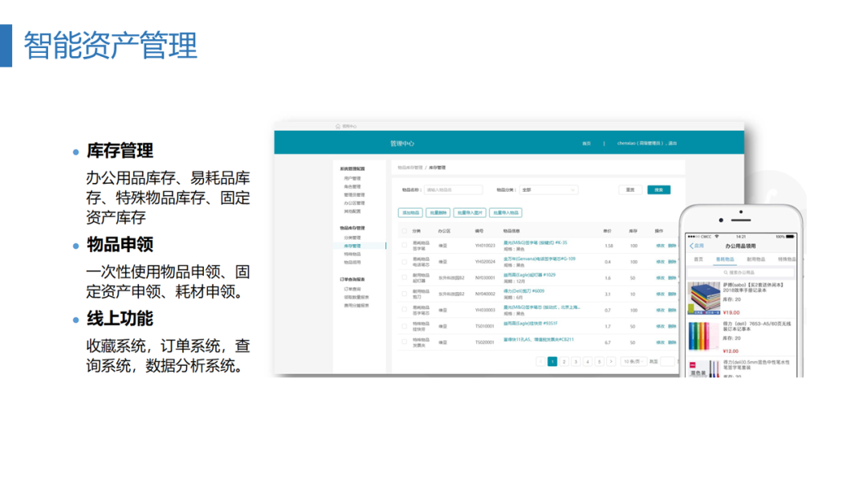Switch to 易耗物品 tab on the phone
Viewport: 867px width, 488px height.
pos(725,259)
